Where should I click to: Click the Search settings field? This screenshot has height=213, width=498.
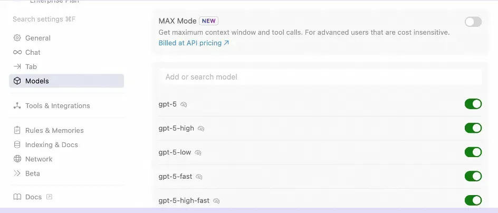[44, 19]
